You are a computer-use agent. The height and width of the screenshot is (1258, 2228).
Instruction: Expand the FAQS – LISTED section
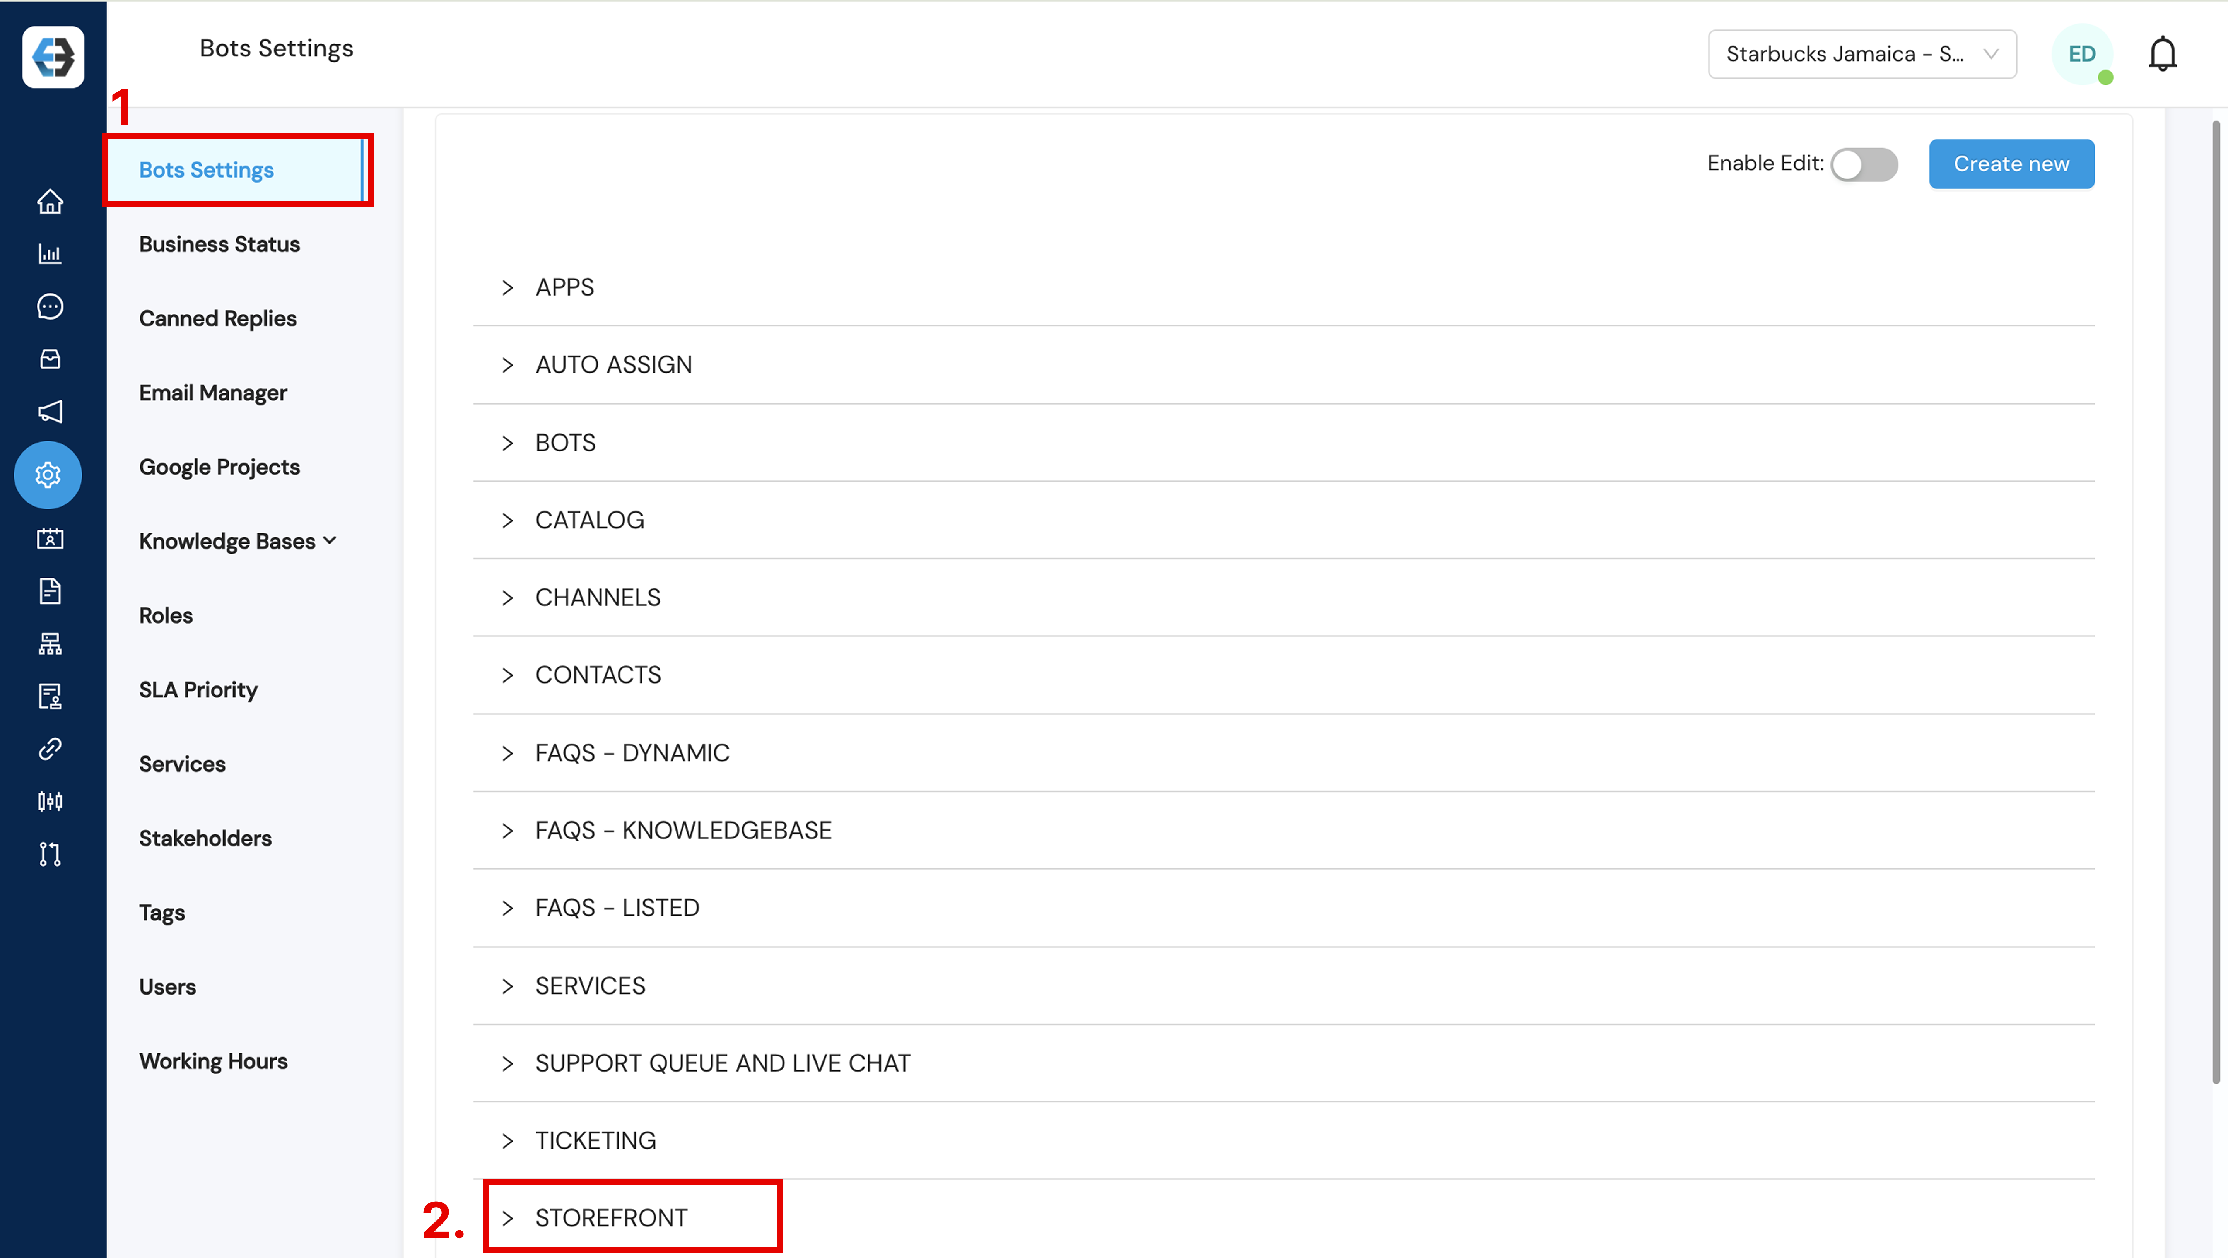1283,908
